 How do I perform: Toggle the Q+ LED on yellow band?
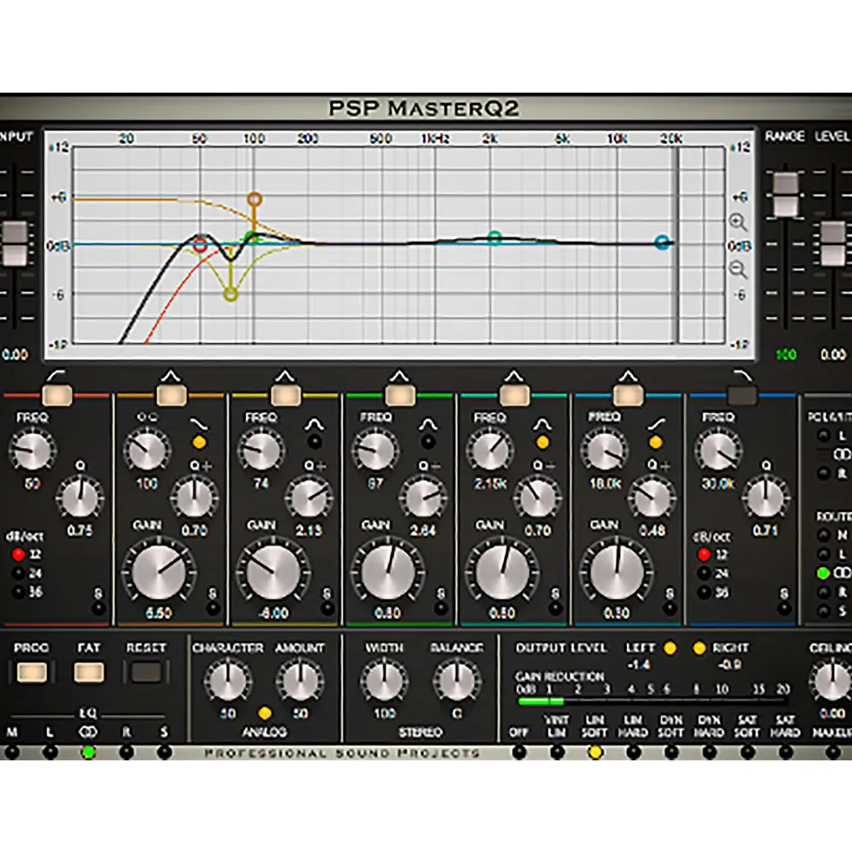314,443
